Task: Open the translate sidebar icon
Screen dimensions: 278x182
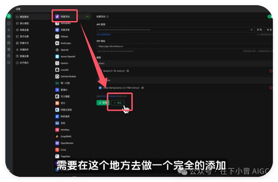Action: pos(9,43)
